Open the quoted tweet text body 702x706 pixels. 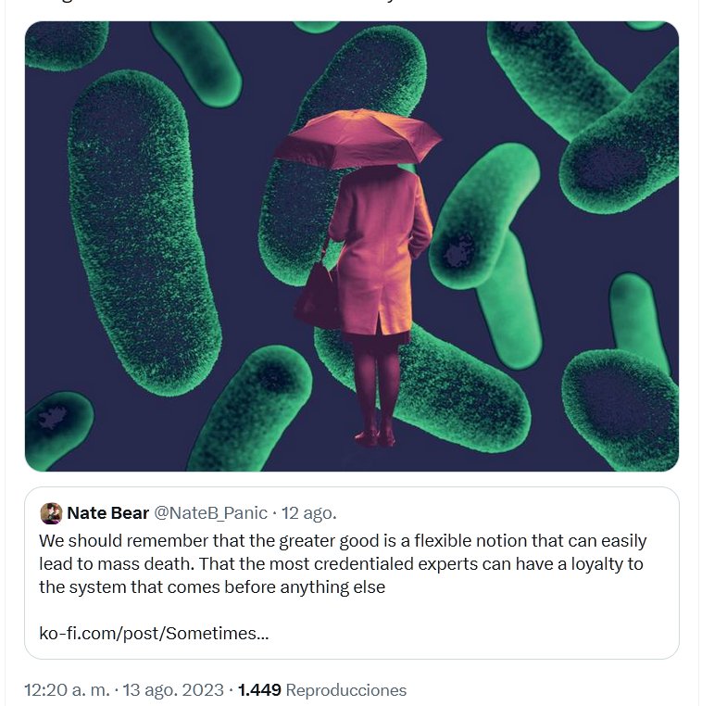pos(342,563)
